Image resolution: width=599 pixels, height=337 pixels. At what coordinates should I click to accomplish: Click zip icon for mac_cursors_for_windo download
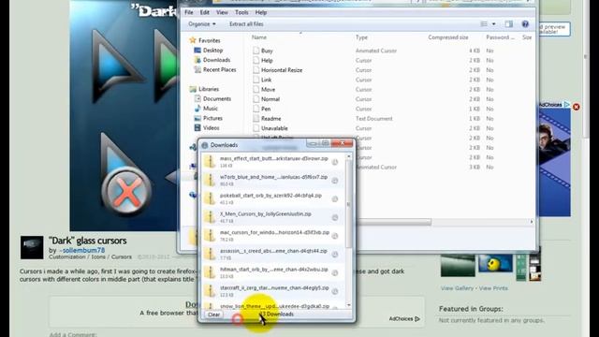210,235
